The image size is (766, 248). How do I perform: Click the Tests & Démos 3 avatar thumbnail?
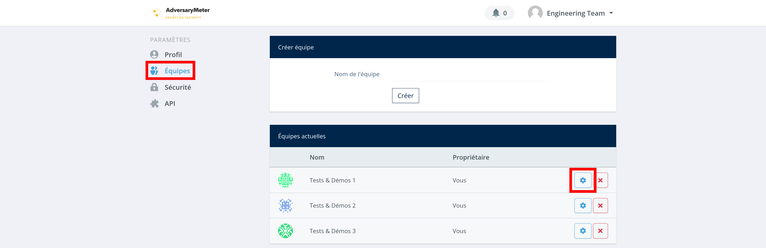pos(285,230)
